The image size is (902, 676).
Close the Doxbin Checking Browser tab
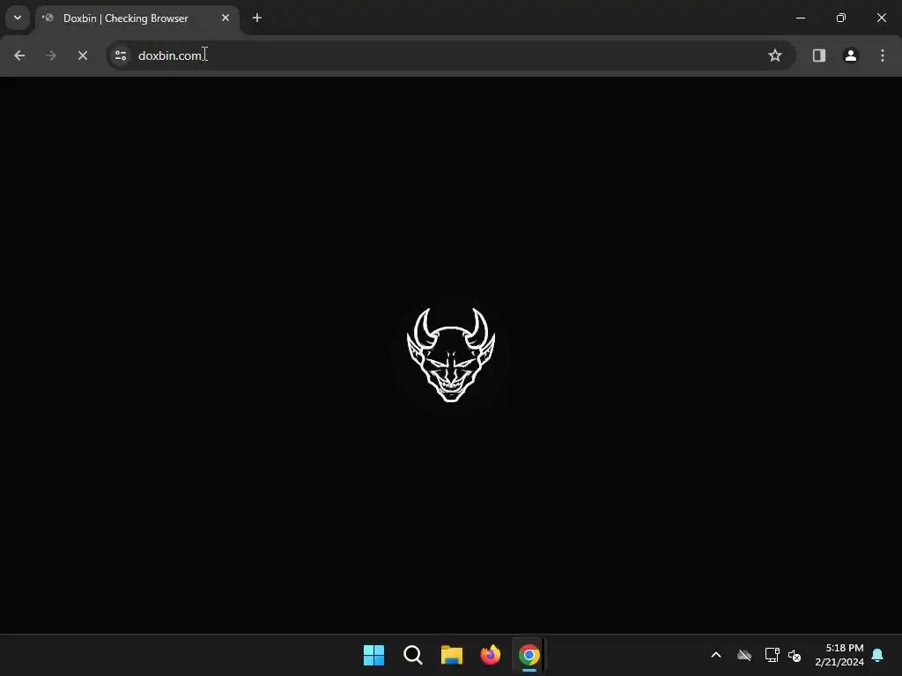(225, 18)
